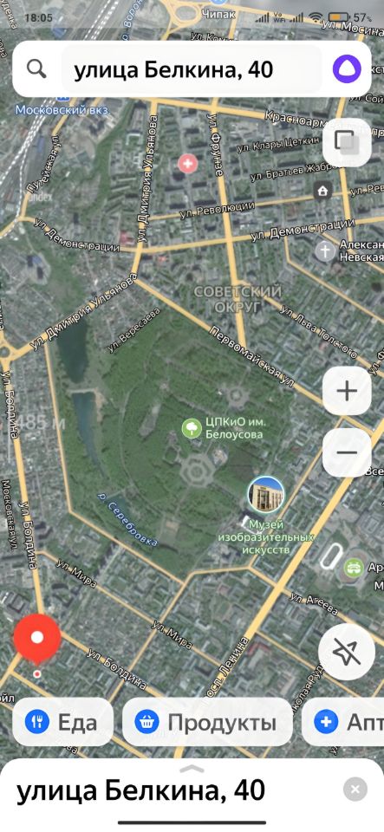Tap the church cross marker icon
This screenshot has width=384, height=832.
click(x=324, y=251)
